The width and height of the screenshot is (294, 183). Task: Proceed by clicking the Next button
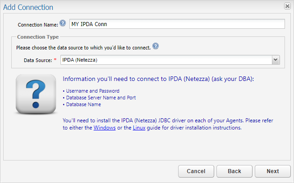[272, 171]
